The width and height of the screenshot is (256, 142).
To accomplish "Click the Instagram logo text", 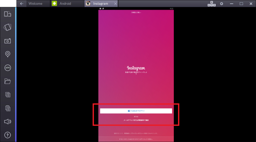I will [136, 68].
